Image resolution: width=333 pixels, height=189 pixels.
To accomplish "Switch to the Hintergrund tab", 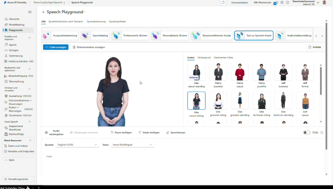I will (204, 58).
